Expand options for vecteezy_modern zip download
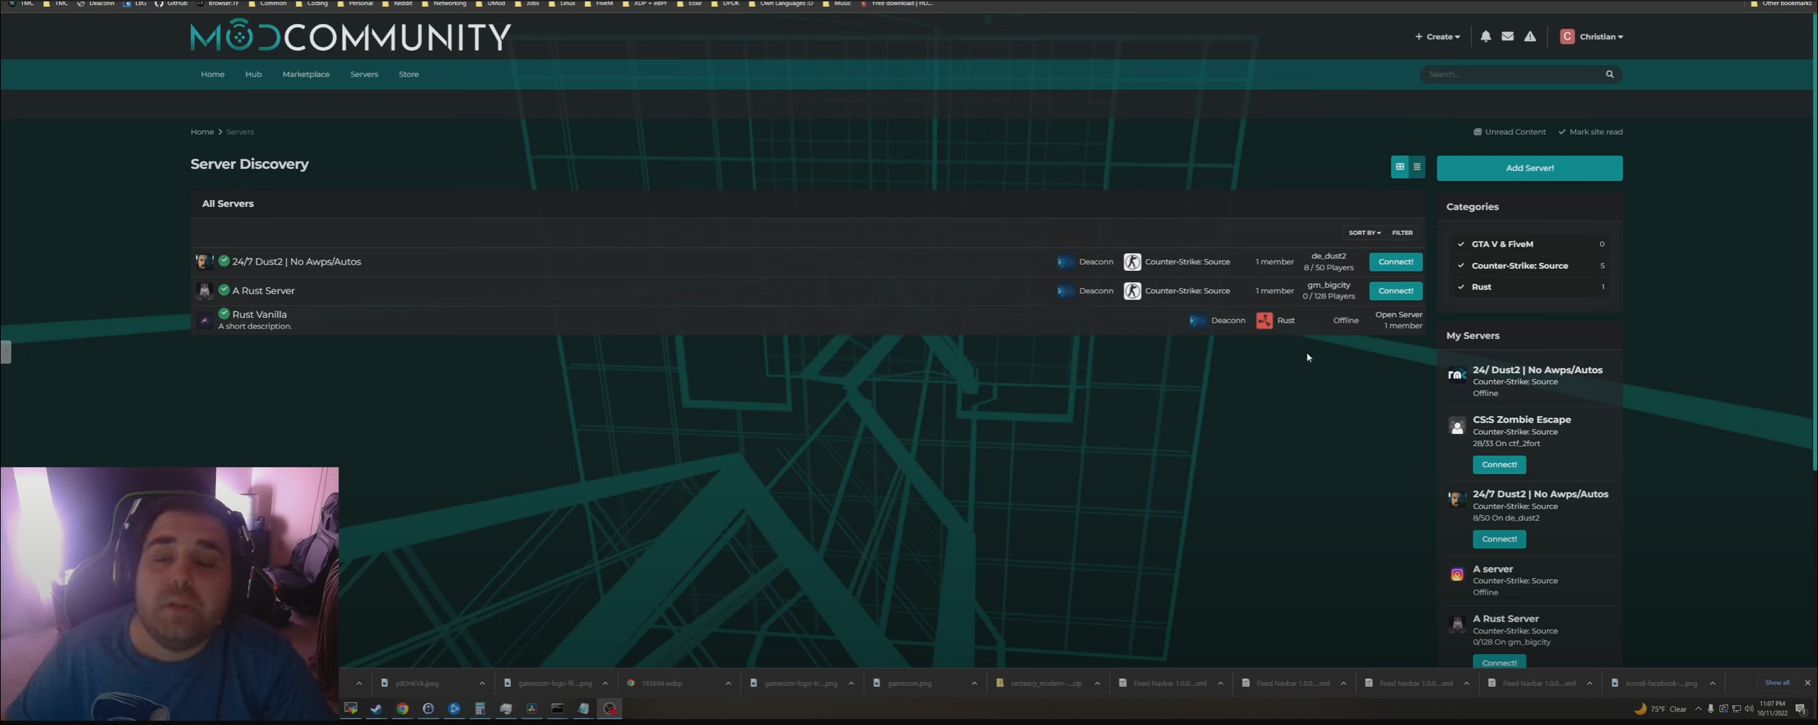 (x=1097, y=683)
